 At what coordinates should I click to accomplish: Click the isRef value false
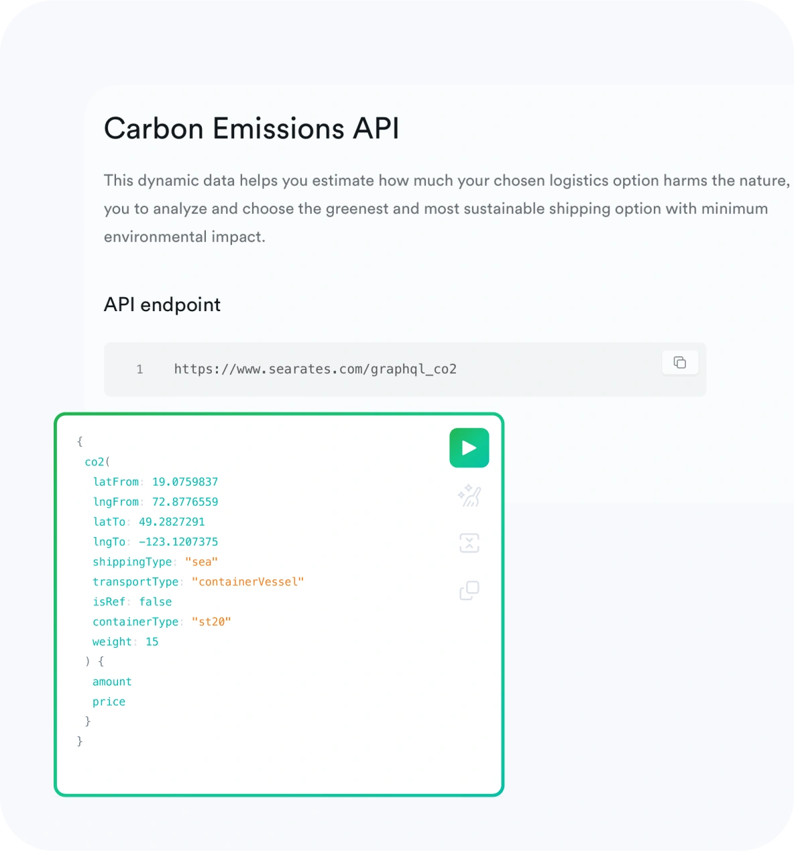[x=156, y=602]
